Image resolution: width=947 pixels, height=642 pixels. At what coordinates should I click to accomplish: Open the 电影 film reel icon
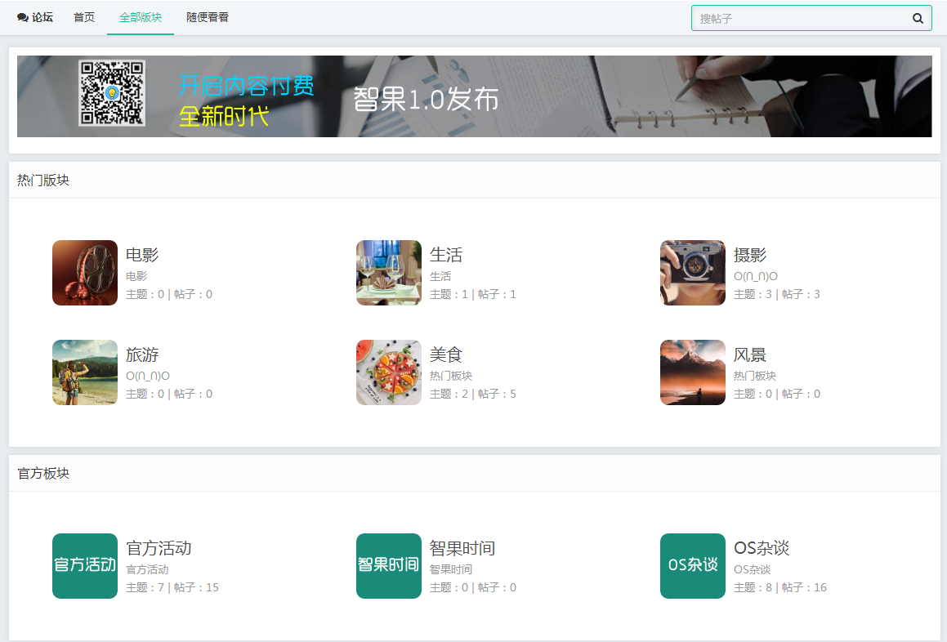coord(84,272)
